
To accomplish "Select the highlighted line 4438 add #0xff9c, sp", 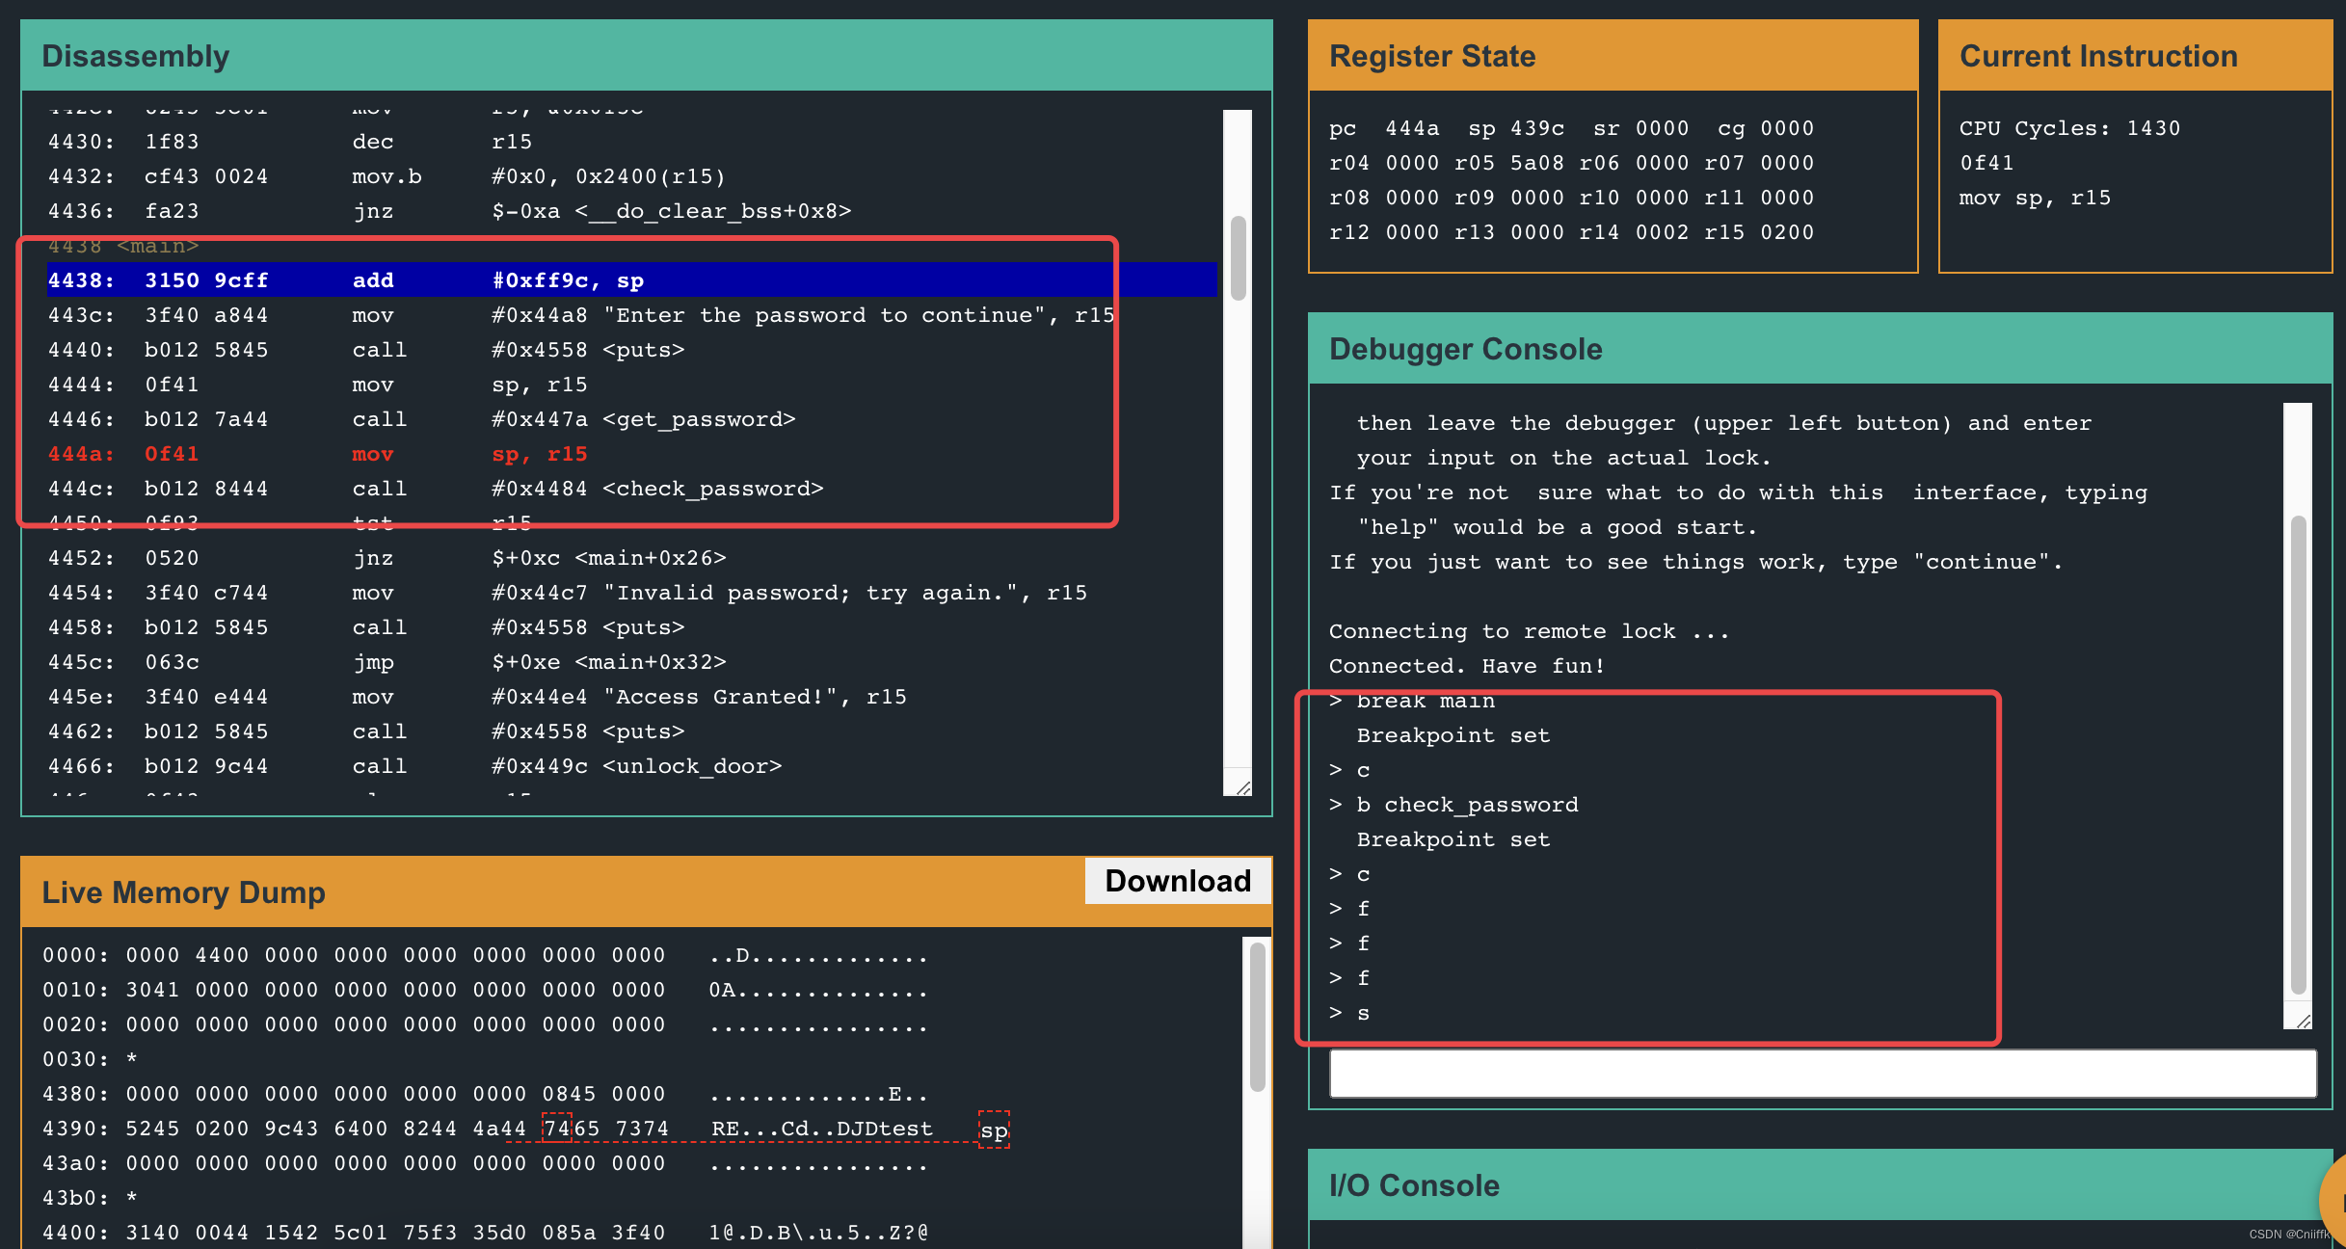I will tap(632, 280).
